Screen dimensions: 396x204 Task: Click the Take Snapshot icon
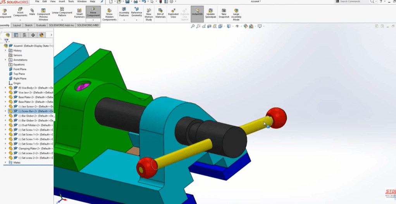(224, 13)
